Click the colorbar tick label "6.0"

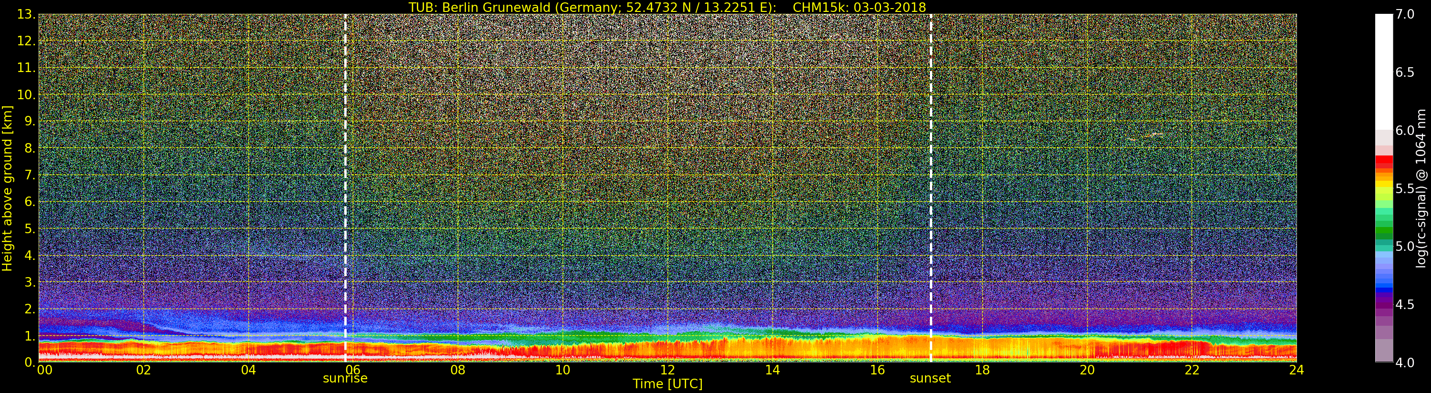(1405, 131)
